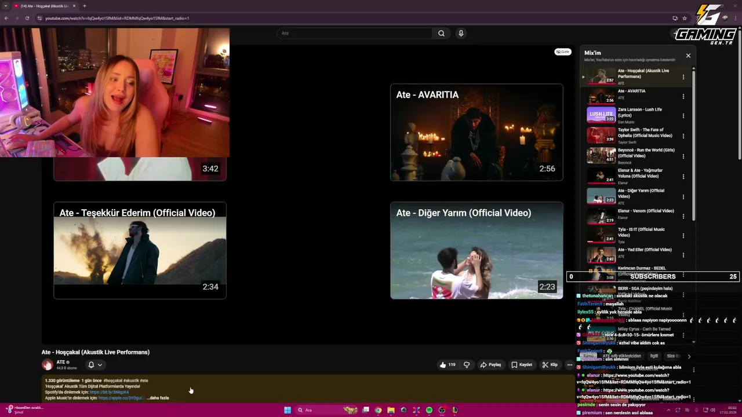Click the #hoşçakal hashtag in description
Screen dimensions: 742x417
tap(112, 381)
